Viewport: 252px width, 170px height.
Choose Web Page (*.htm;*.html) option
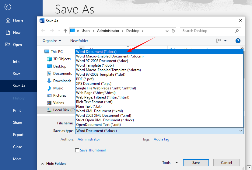pyautogui.click(x=159, y=93)
